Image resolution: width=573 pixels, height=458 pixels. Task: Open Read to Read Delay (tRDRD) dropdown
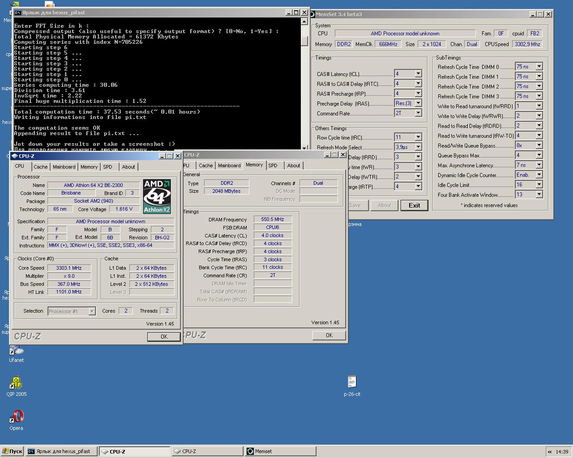[539, 126]
